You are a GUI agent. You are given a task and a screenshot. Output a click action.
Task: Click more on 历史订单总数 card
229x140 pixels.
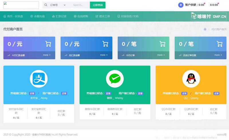[x=218, y=55]
